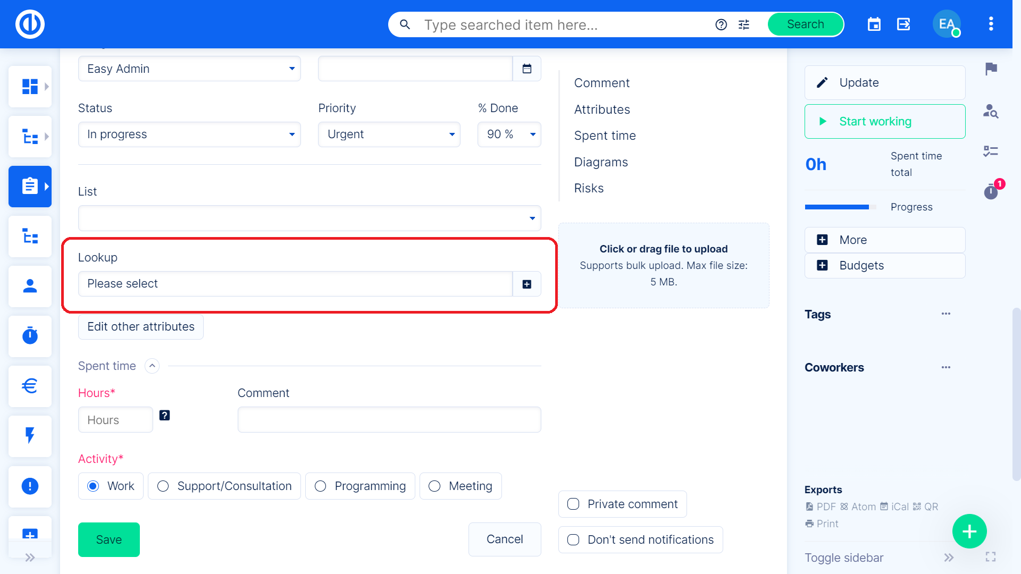Image resolution: width=1021 pixels, height=574 pixels.
Task: Open the Status dropdown showing In progress
Action: tap(189, 134)
